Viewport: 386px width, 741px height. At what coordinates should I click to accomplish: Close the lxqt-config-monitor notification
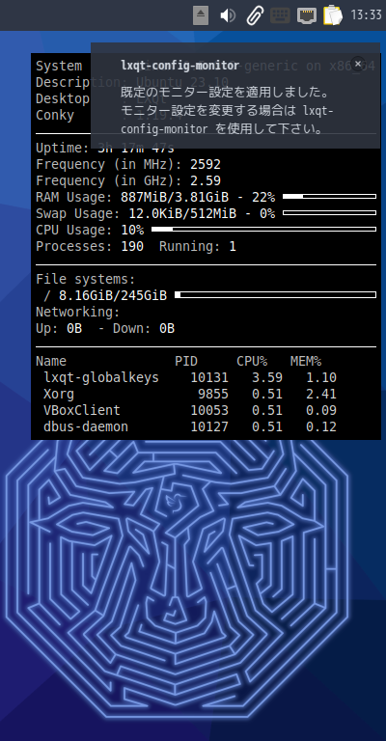click(x=358, y=63)
